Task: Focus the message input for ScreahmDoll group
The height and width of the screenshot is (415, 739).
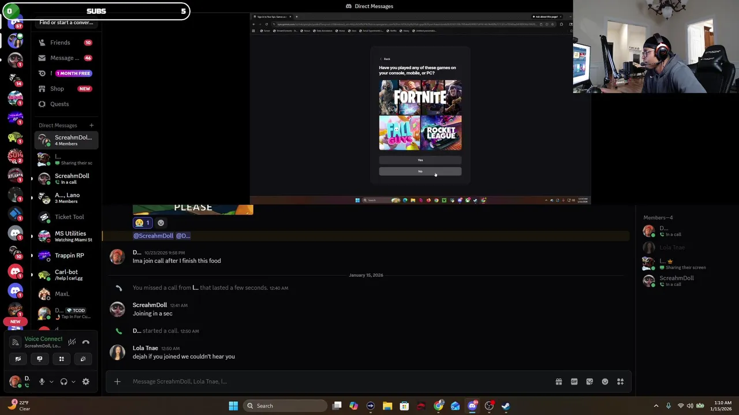Action: [x=341, y=381]
